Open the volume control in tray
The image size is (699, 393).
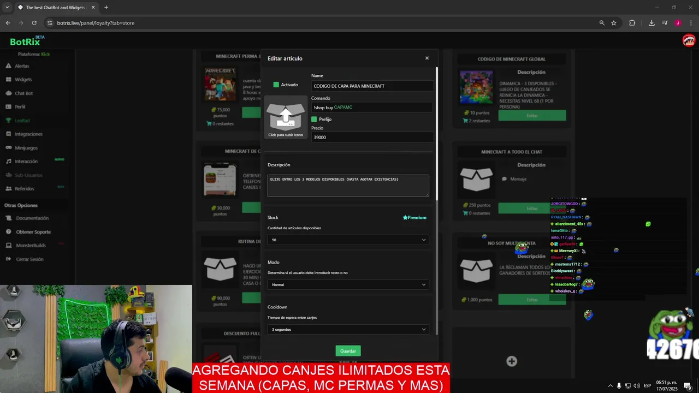coord(637,386)
